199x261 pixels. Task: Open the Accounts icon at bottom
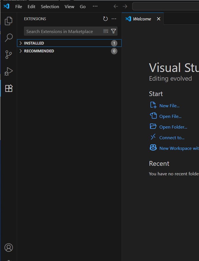[9, 248]
